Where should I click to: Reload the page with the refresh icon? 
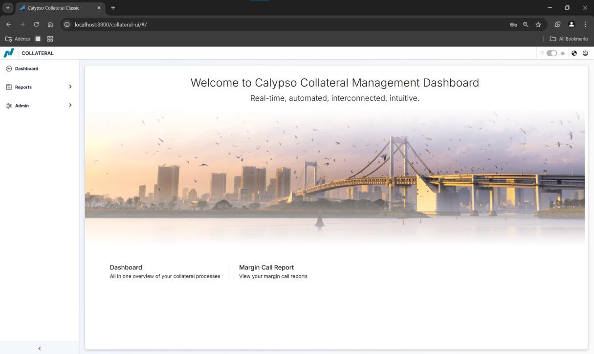tap(36, 24)
